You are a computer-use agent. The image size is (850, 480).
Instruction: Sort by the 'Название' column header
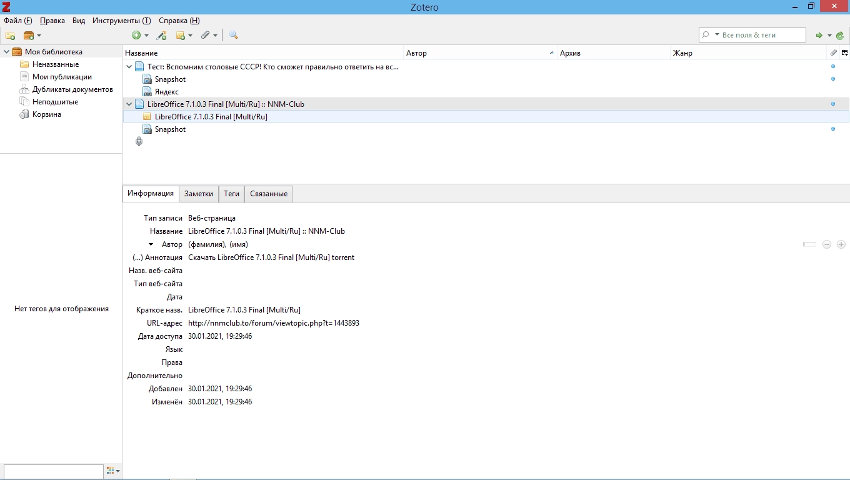tap(263, 53)
